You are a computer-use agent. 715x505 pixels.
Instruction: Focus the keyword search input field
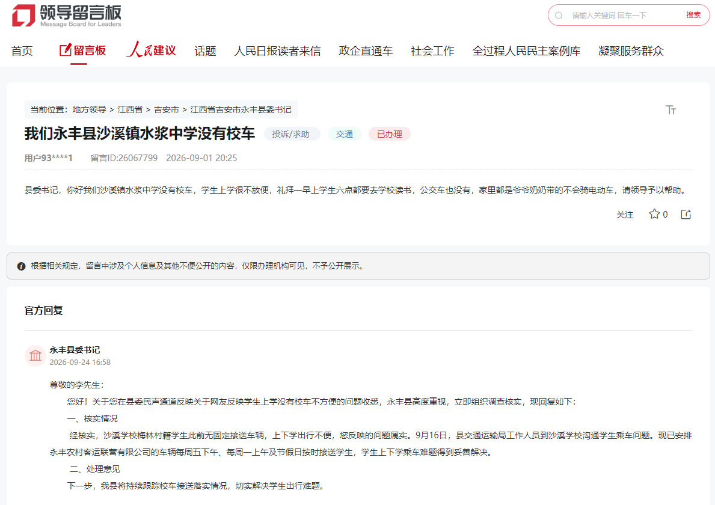[x=625, y=16]
